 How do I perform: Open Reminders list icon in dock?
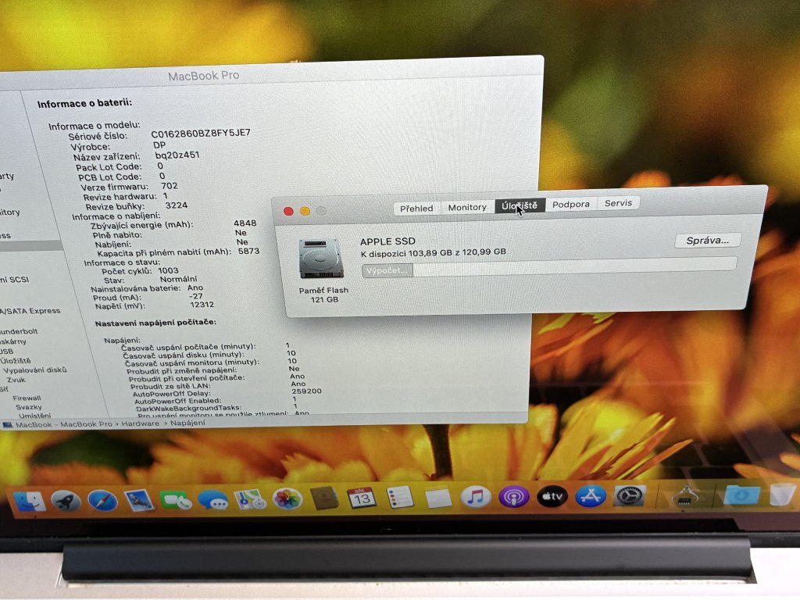(x=399, y=497)
